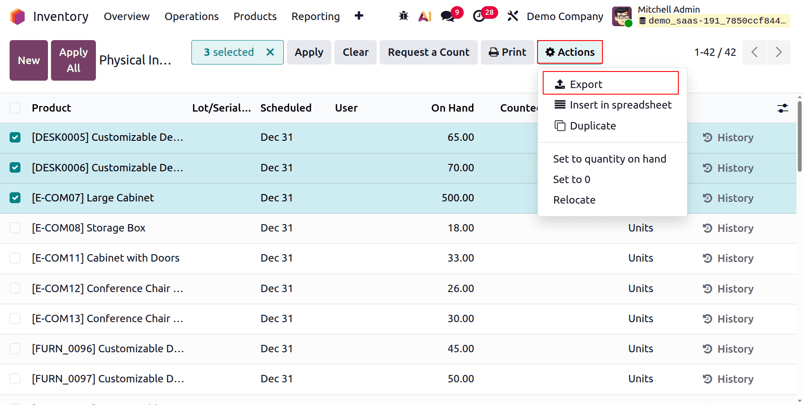Select all rows with the header checkbox
This screenshot has height=405, width=803.
point(15,108)
